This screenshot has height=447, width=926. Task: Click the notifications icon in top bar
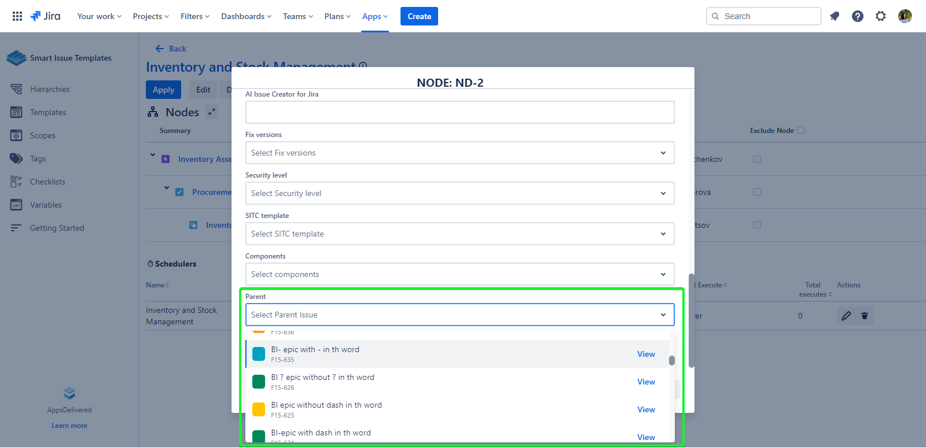[835, 16]
